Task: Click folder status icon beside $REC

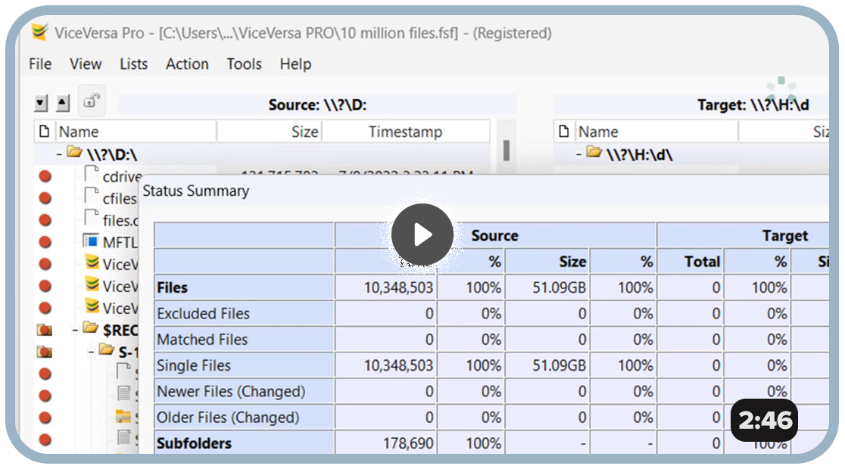Action: tap(45, 330)
